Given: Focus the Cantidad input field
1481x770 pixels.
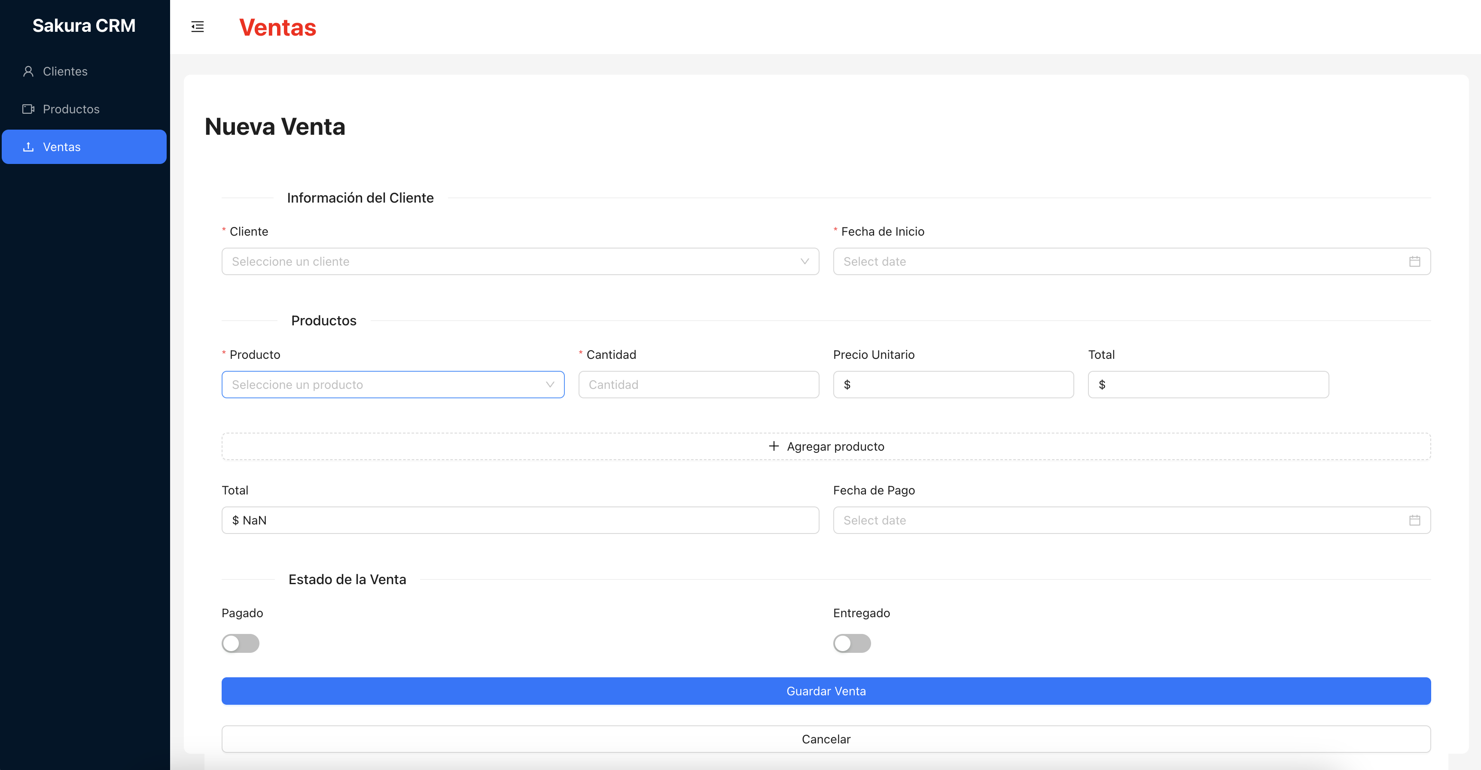Looking at the screenshot, I should coord(698,385).
